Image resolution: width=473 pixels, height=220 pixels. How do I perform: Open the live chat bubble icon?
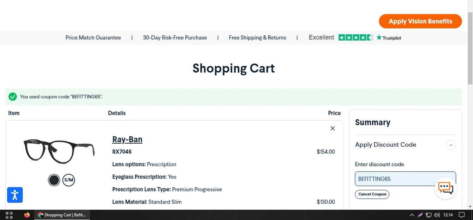click(446, 188)
